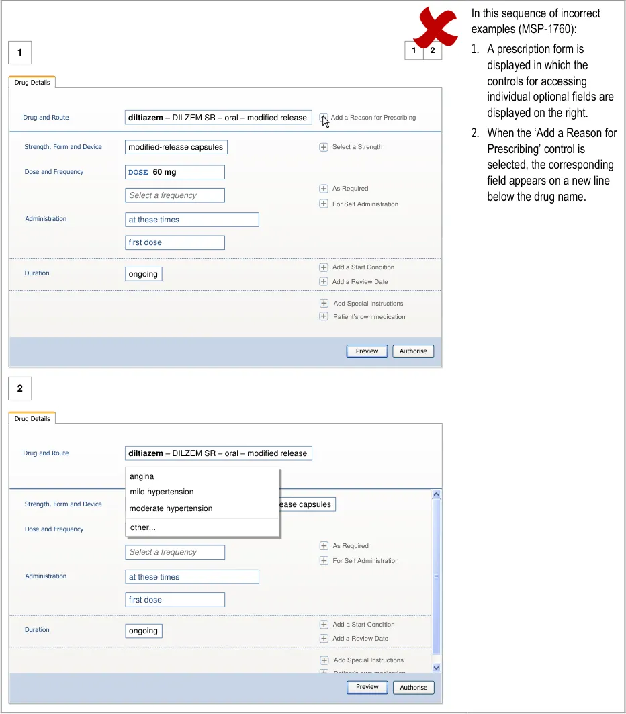Click the scroll down arrow in bottom form
The image size is (626, 714).
click(436, 668)
